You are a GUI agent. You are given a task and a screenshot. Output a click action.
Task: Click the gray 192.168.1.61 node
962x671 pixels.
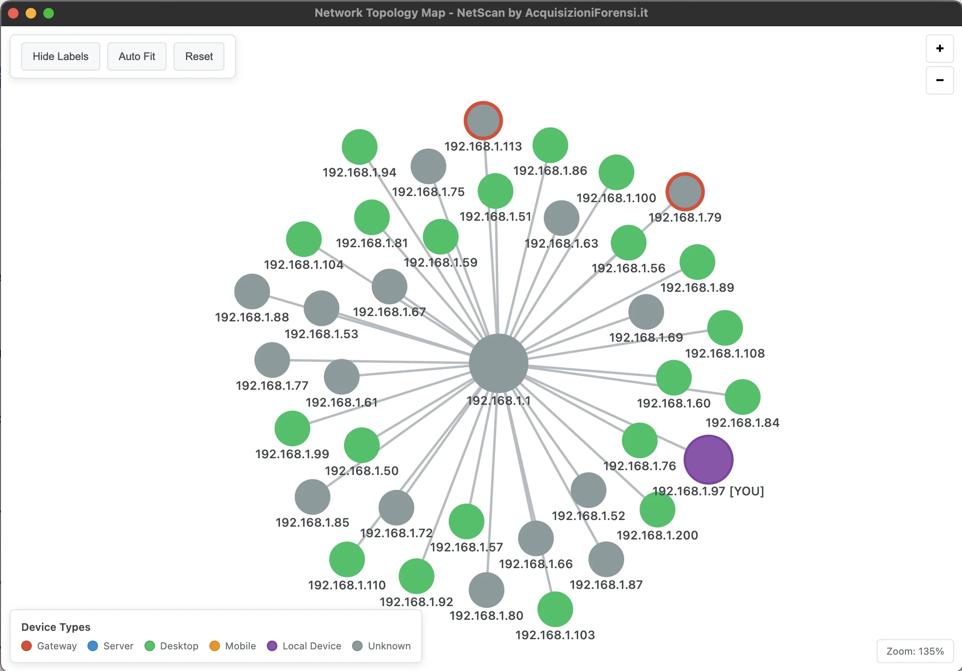[342, 377]
